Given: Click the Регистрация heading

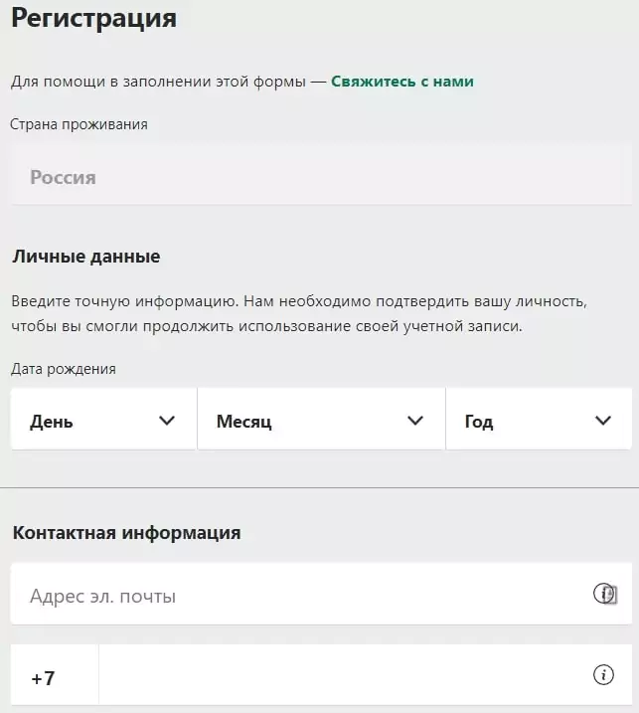Looking at the screenshot, I should pyautogui.click(x=94, y=19).
